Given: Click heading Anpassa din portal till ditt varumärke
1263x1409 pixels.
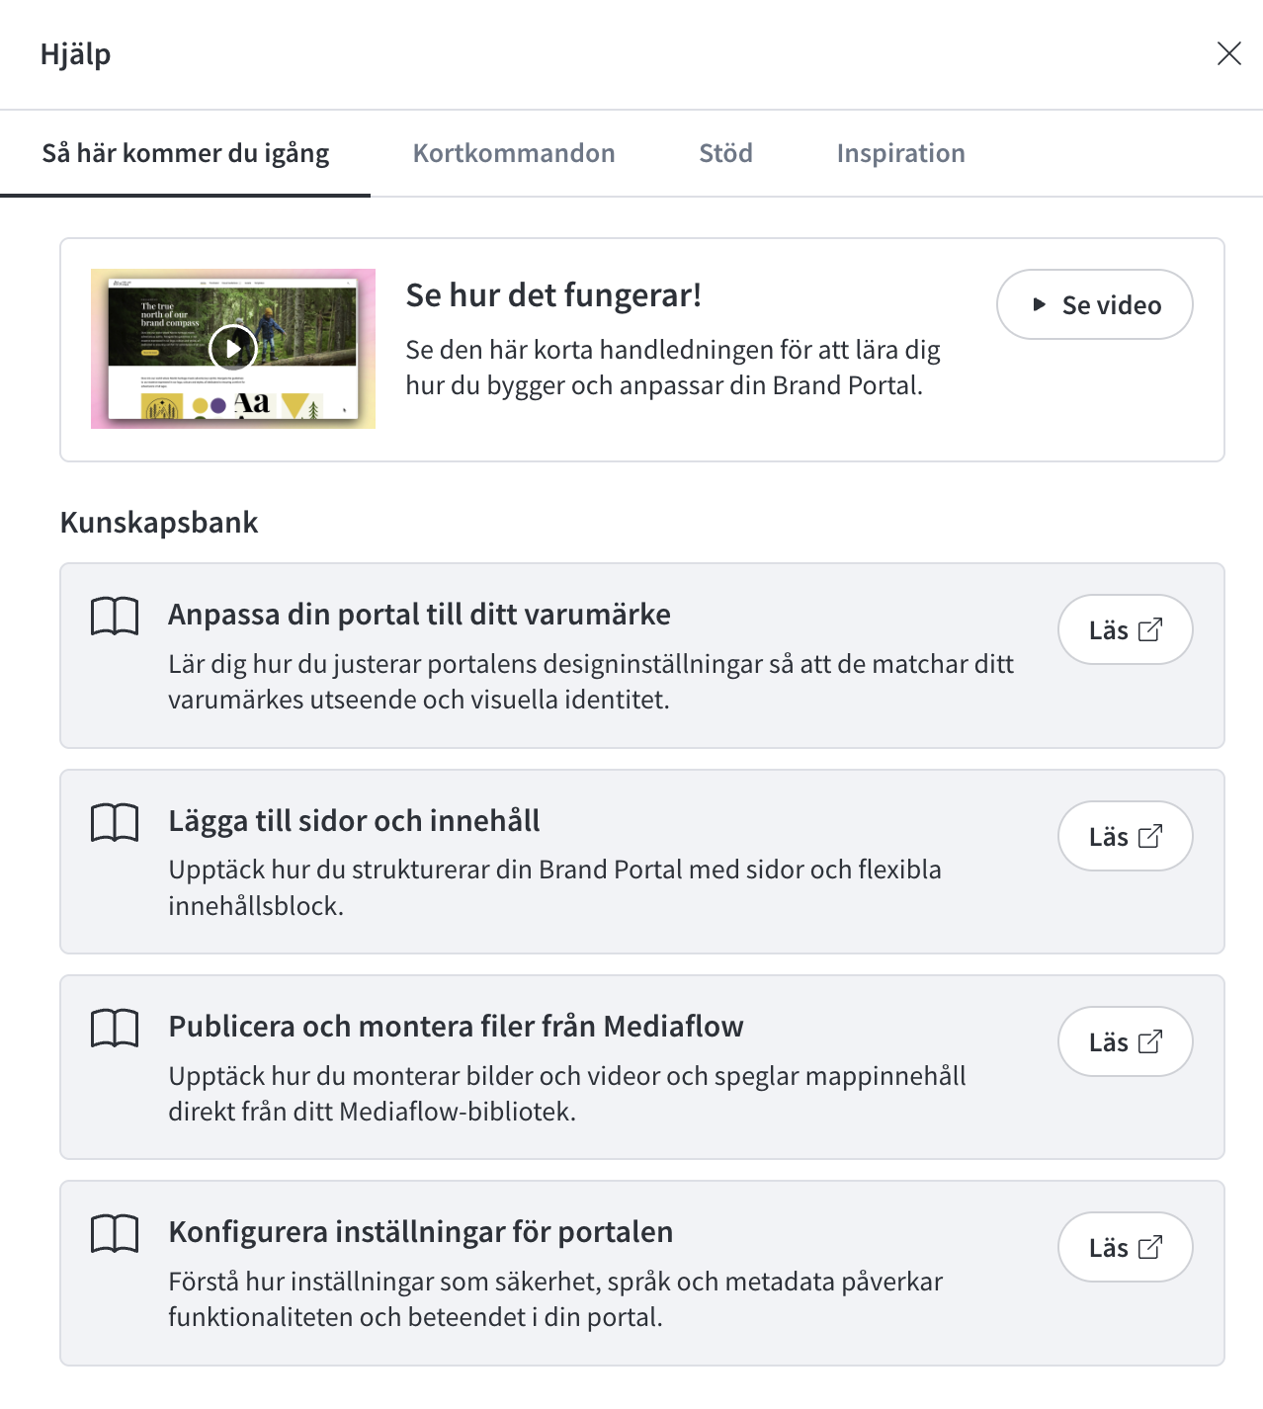Looking at the screenshot, I should pyautogui.click(x=419, y=615).
